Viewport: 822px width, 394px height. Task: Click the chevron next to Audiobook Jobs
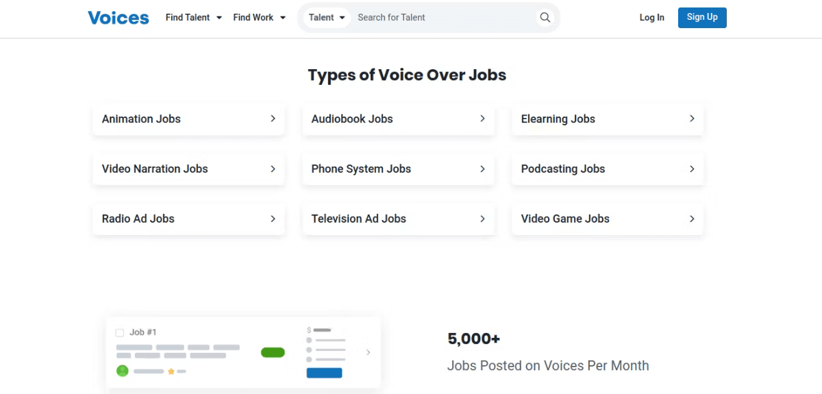pos(482,119)
